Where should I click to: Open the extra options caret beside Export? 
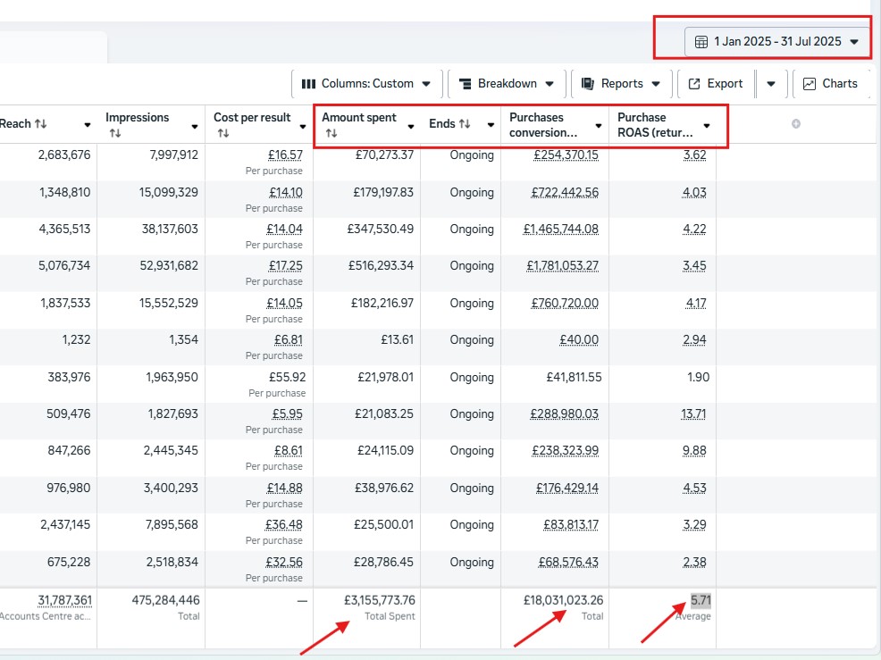coord(771,84)
